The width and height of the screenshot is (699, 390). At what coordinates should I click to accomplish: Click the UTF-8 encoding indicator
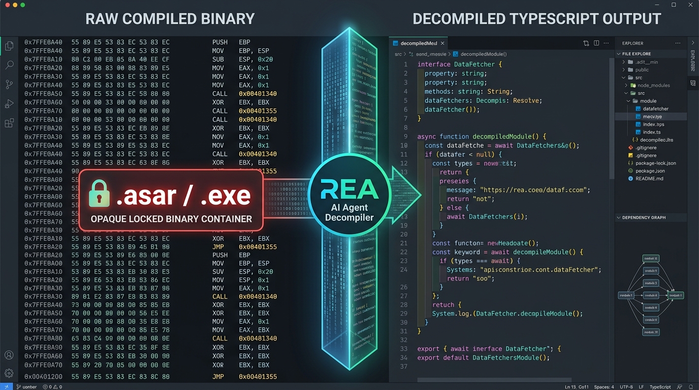(626, 386)
